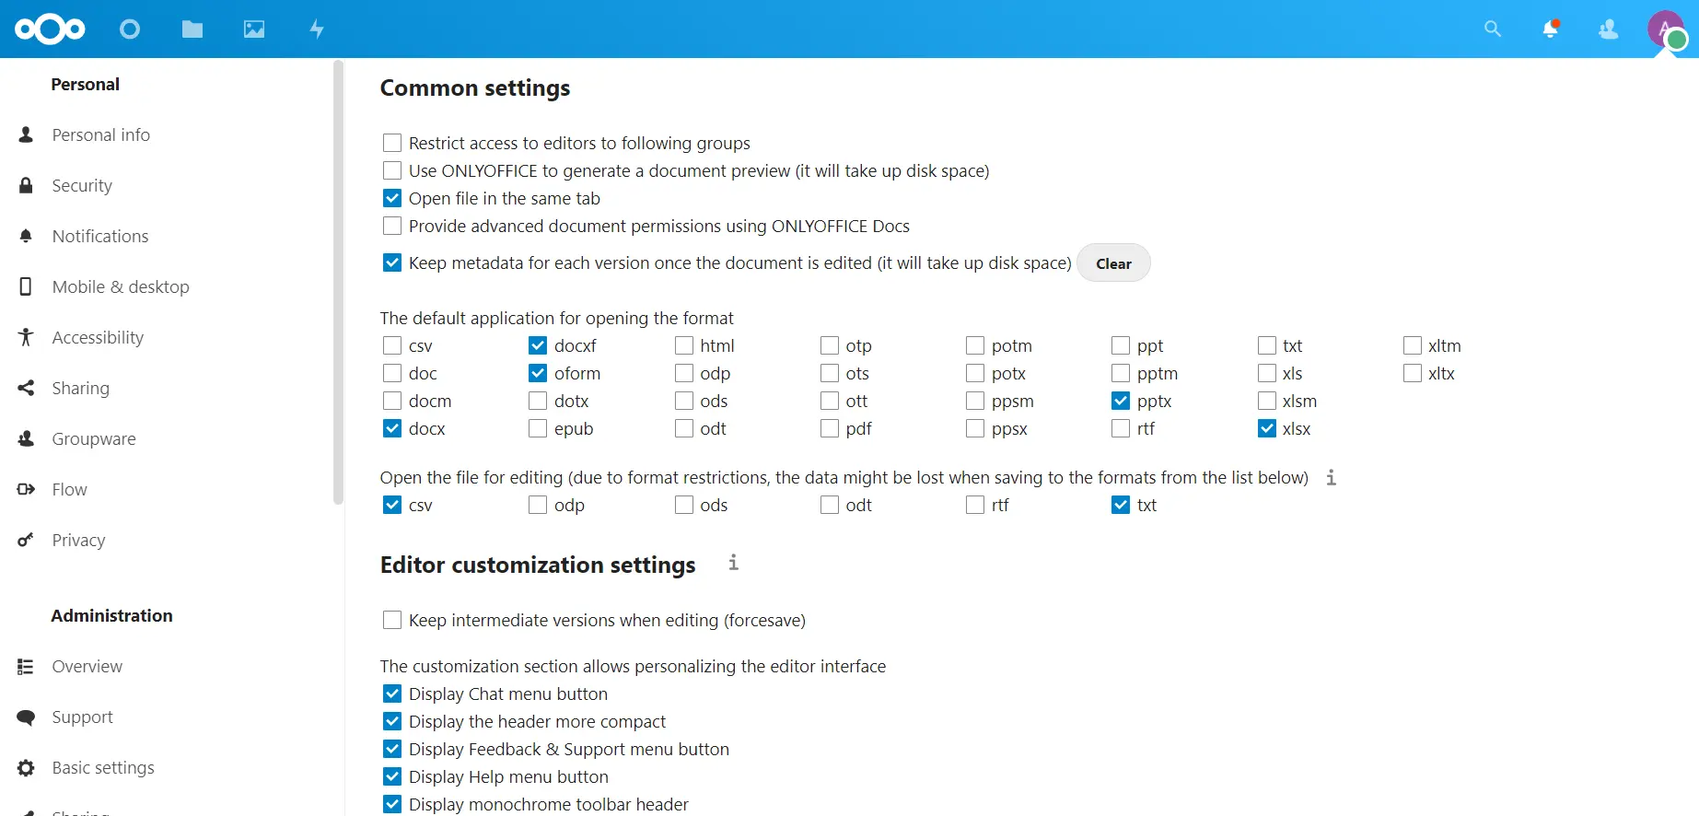Check the html default format checkbox
This screenshot has width=1699, height=816.
pos(684,345)
